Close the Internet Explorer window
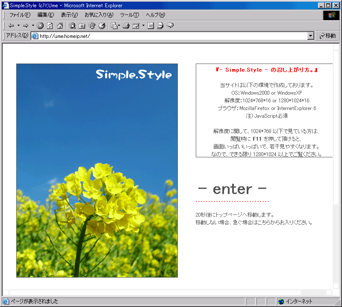This screenshot has width=342, height=307. pyautogui.click(x=336, y=6)
